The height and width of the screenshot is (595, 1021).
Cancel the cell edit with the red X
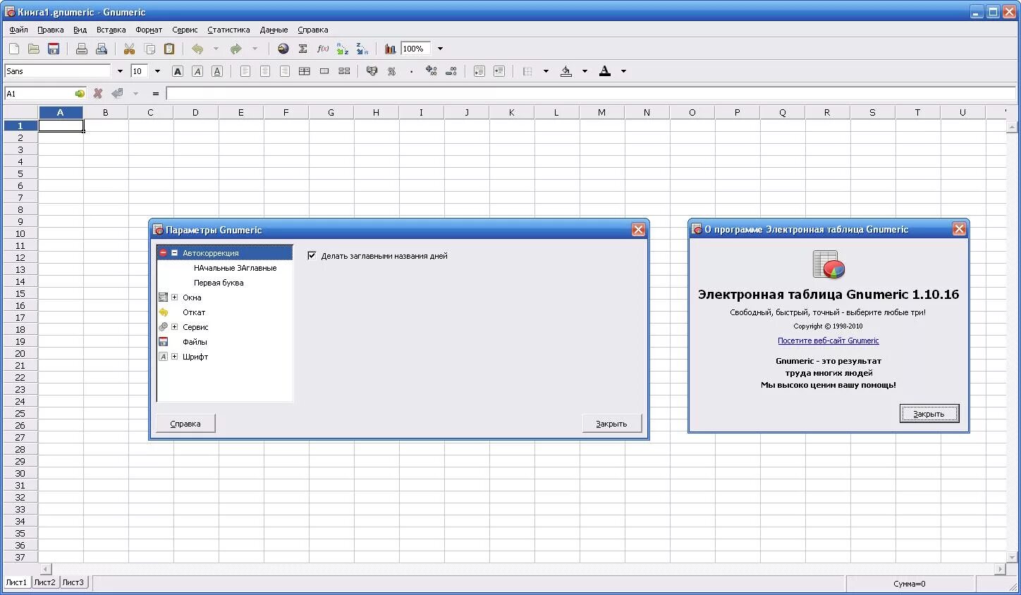pos(98,93)
